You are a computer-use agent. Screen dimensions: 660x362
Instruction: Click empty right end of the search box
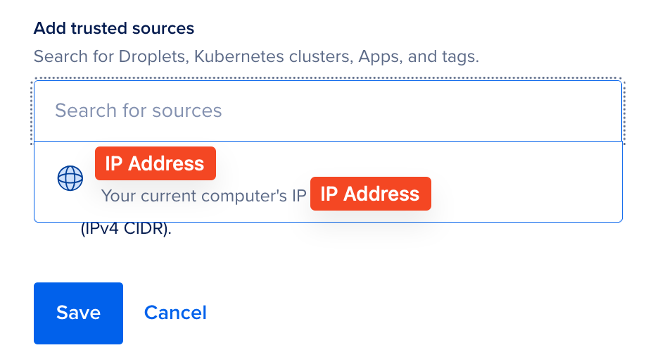click(563, 111)
